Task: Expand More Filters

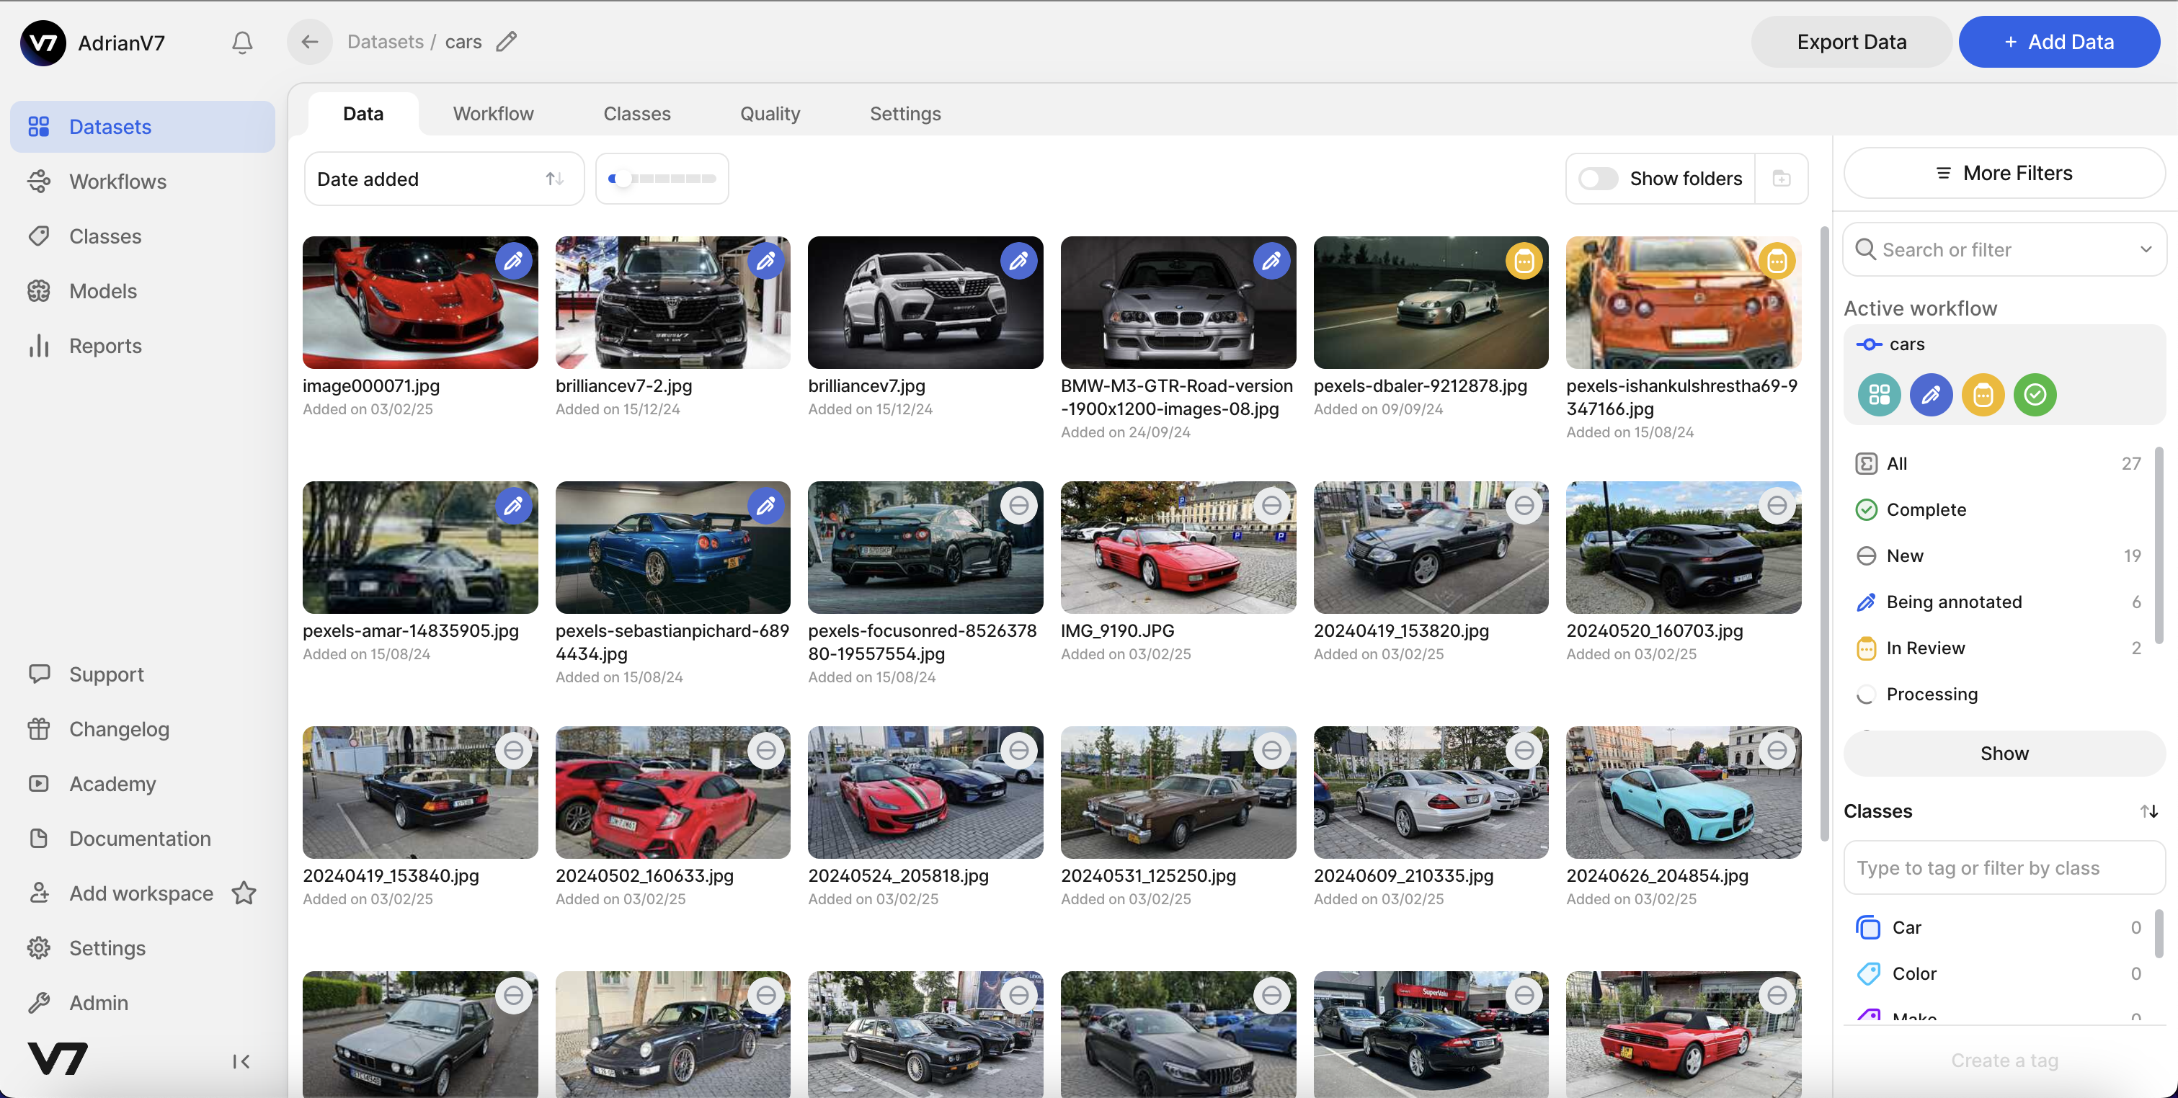Action: pyautogui.click(x=2004, y=174)
